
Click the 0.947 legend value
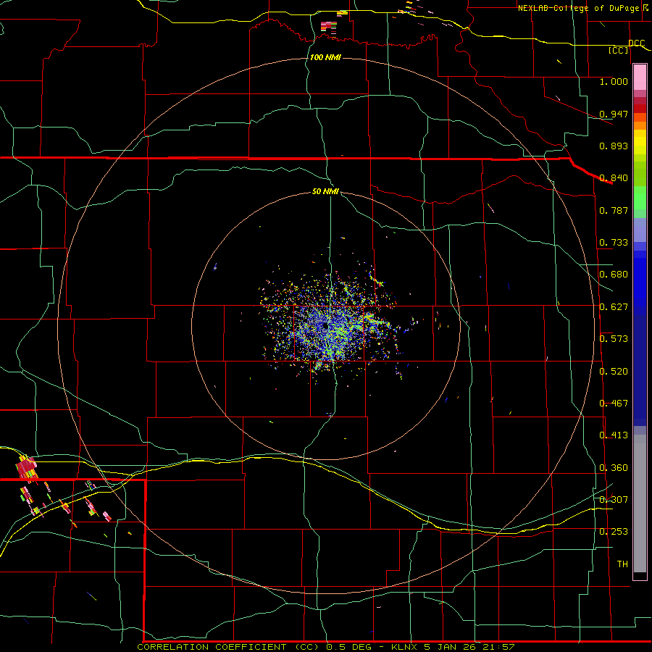614,114
